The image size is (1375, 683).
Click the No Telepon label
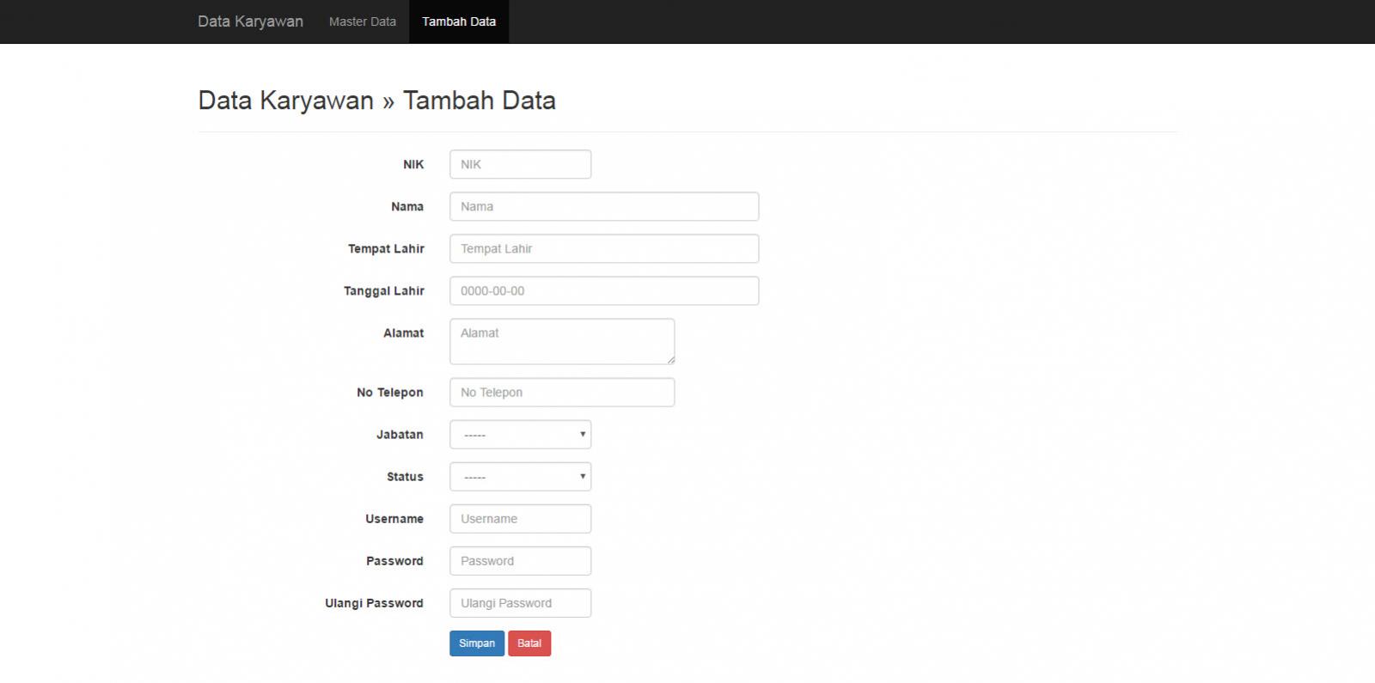pyautogui.click(x=390, y=393)
